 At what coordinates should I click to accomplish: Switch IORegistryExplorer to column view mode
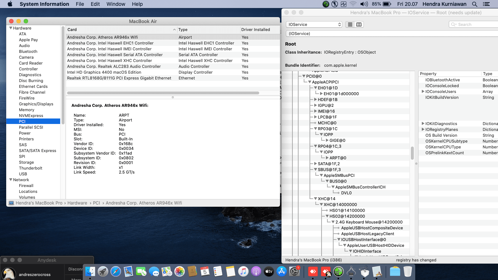[359, 24]
